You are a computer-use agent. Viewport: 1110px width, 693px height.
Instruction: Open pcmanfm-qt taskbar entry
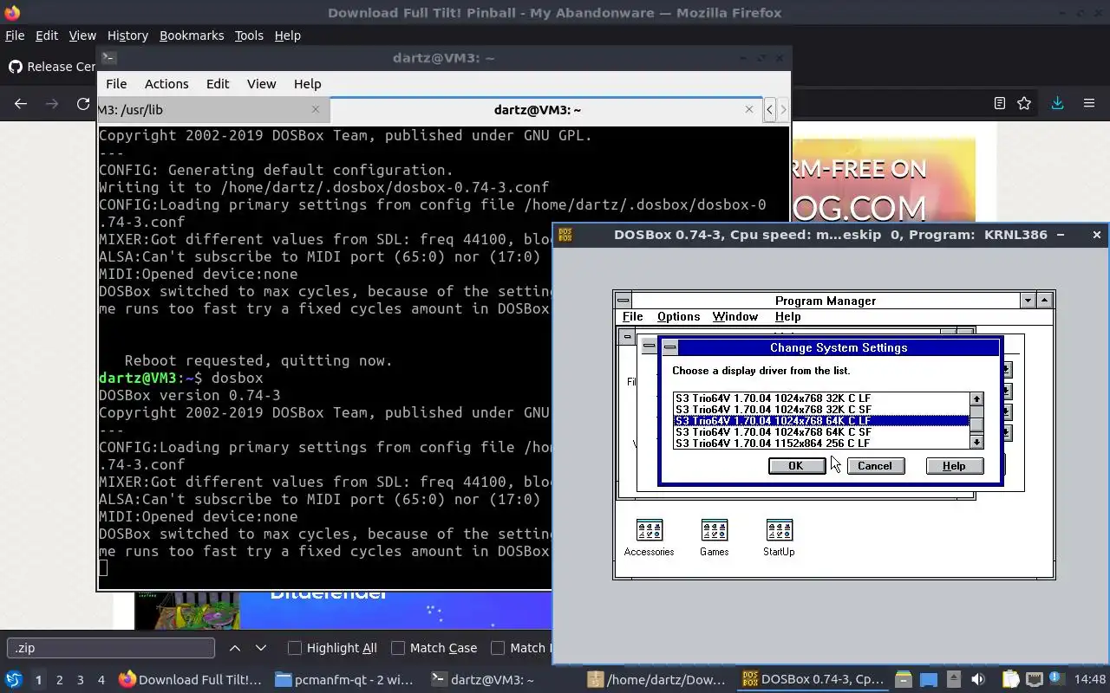pyautogui.click(x=345, y=680)
